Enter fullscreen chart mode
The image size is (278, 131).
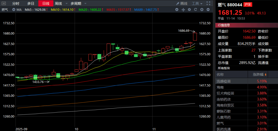[208, 4]
